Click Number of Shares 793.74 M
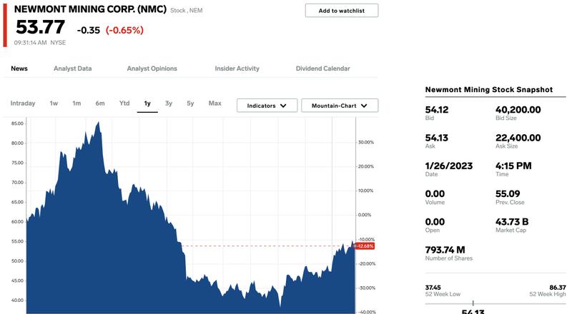Screen dimensions: 572x314 click(445, 250)
